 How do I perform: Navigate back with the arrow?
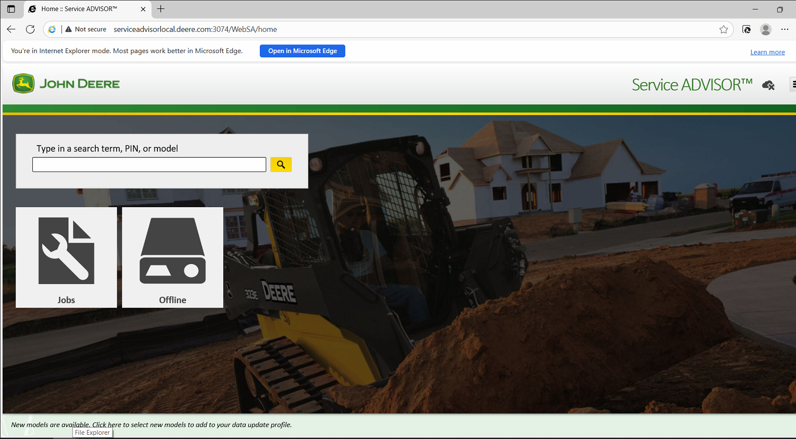click(x=11, y=29)
